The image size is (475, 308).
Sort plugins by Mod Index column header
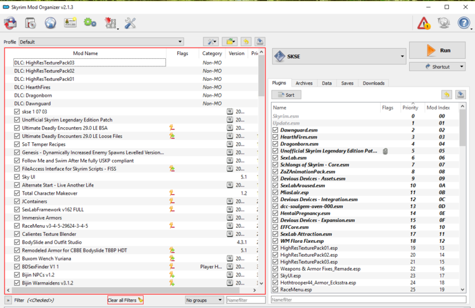pos(438,108)
